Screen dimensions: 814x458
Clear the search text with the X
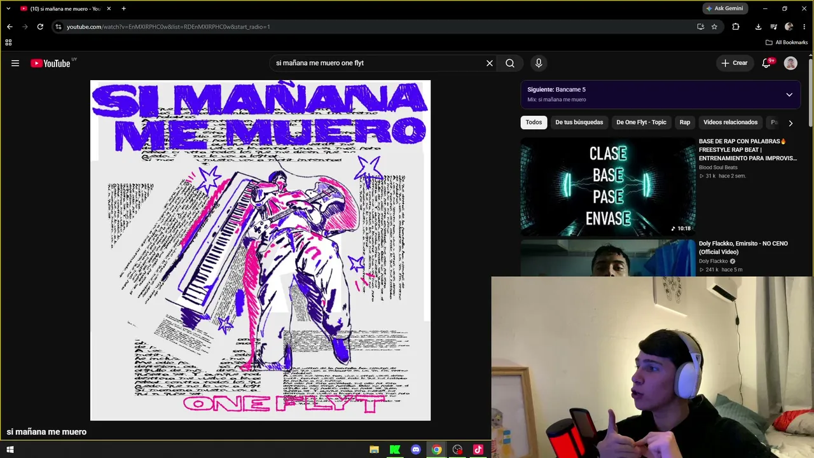(490, 63)
